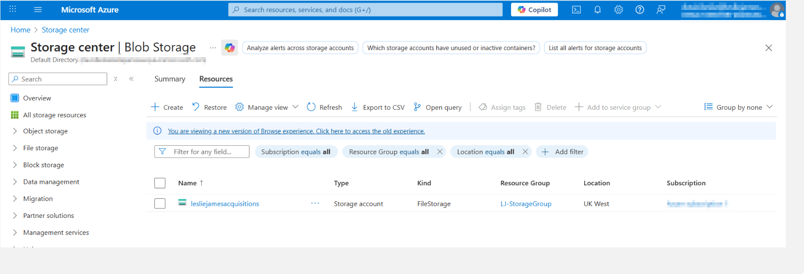804x274 pixels.
Task: Click the account avatar picture
Action: pyautogui.click(x=777, y=10)
